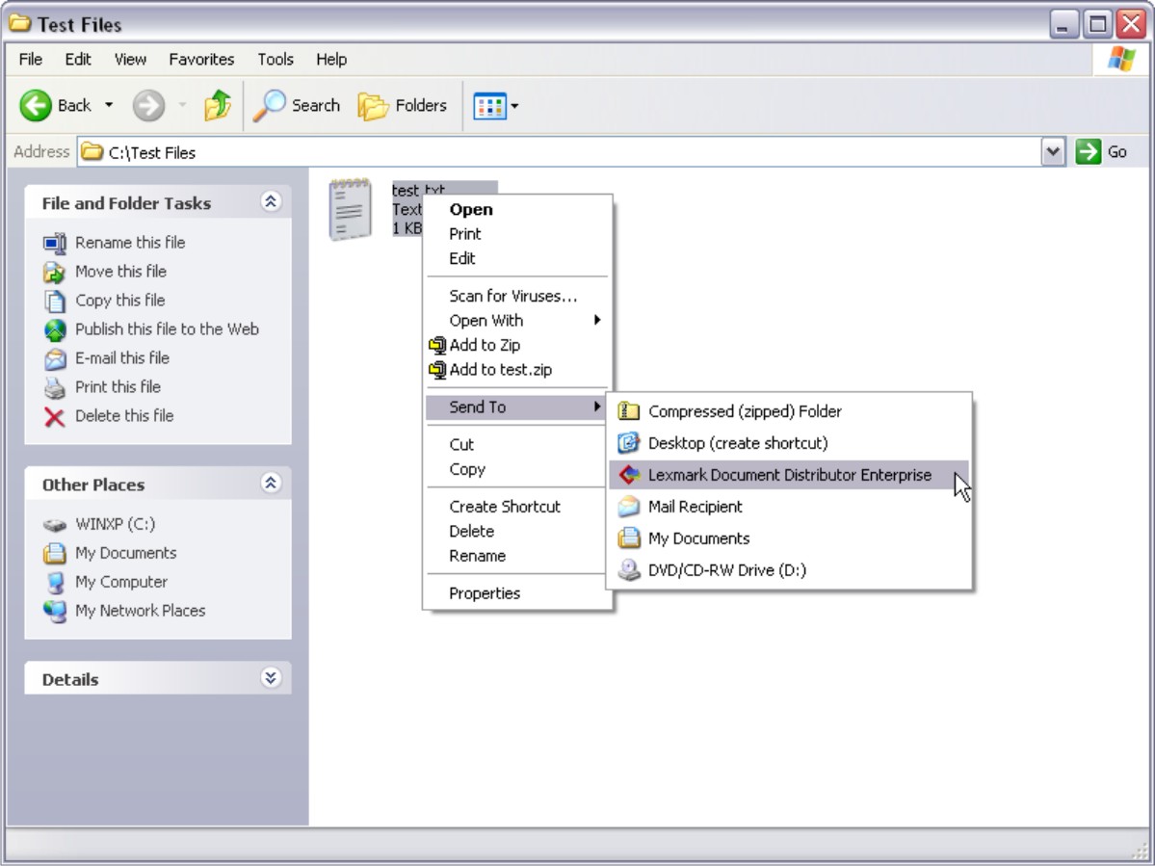Click the green Back arrow button
The height and width of the screenshot is (866, 1155).
pyautogui.click(x=36, y=106)
